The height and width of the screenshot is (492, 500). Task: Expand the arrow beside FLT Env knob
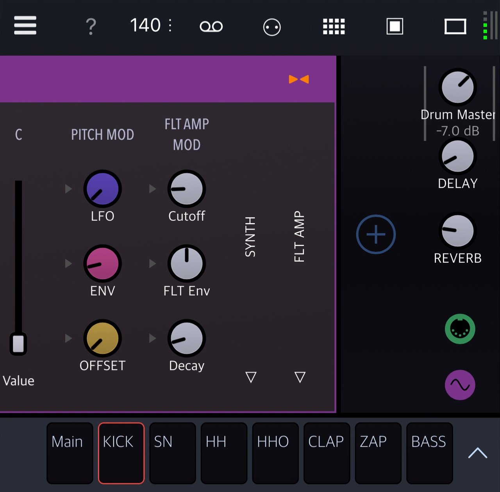pyautogui.click(x=152, y=264)
